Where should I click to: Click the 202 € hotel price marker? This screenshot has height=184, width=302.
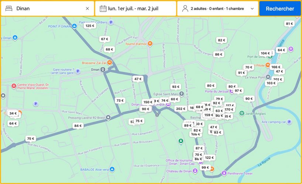(181, 109)
